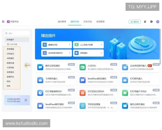Click the sidebar search input field
162x130 pixels.
click(17, 33)
